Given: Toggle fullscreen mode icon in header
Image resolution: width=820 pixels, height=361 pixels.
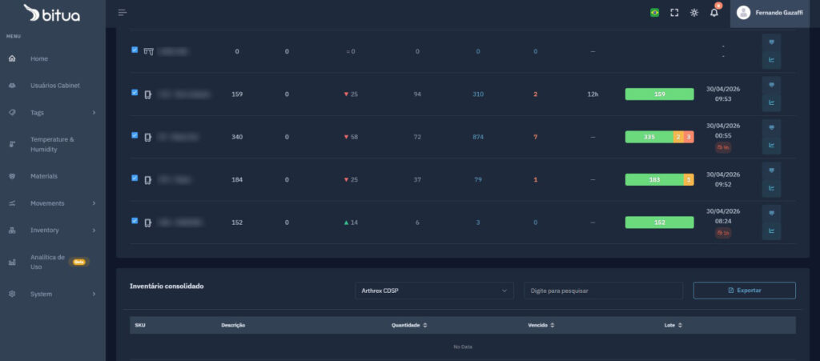Looking at the screenshot, I should pyautogui.click(x=674, y=13).
